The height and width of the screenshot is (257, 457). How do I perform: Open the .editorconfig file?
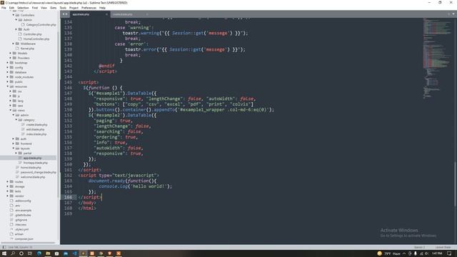pos(23,201)
